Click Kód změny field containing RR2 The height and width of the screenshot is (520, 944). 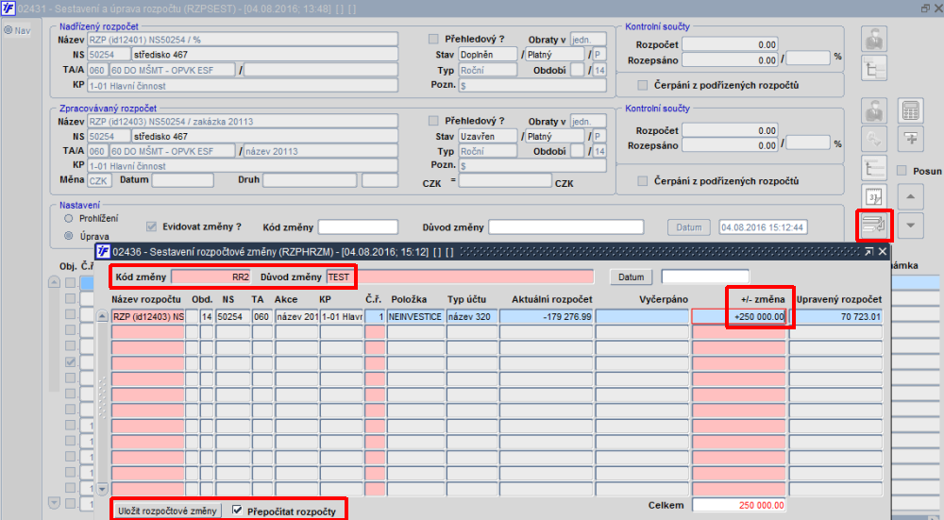point(211,277)
